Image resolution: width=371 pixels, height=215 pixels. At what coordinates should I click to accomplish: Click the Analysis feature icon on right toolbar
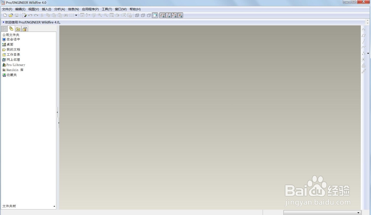tap(364, 65)
